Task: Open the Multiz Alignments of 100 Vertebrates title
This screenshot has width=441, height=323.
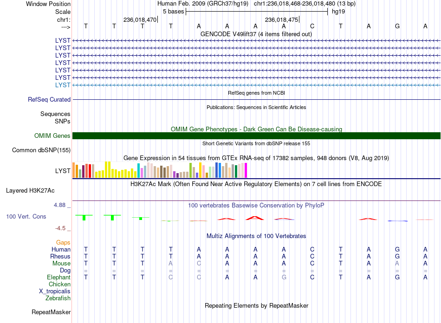Action: (x=256, y=236)
